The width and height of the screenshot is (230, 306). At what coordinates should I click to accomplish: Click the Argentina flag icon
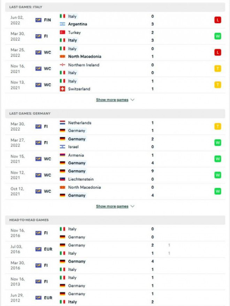pyautogui.click(x=63, y=24)
